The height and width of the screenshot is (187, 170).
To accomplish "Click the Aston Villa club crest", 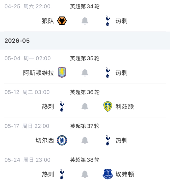I will pyautogui.click(x=62, y=73).
